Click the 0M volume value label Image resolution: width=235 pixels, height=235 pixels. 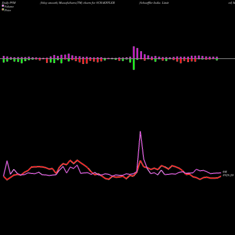point(225,172)
